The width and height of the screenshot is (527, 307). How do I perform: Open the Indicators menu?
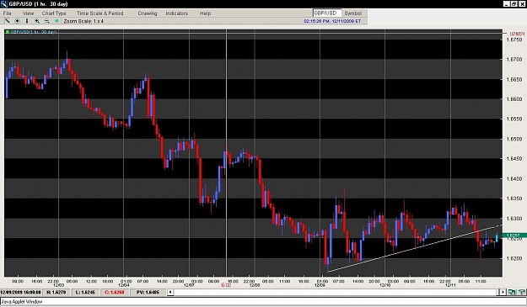[x=176, y=13]
